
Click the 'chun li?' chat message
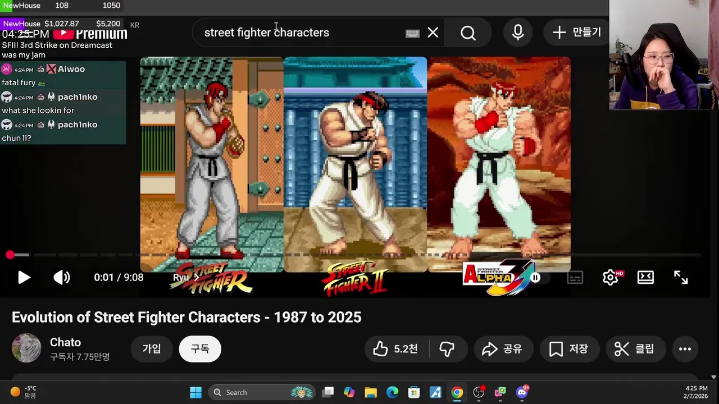pos(16,138)
